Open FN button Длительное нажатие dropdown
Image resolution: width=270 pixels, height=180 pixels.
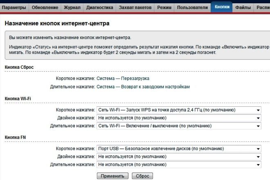(x=179, y=164)
